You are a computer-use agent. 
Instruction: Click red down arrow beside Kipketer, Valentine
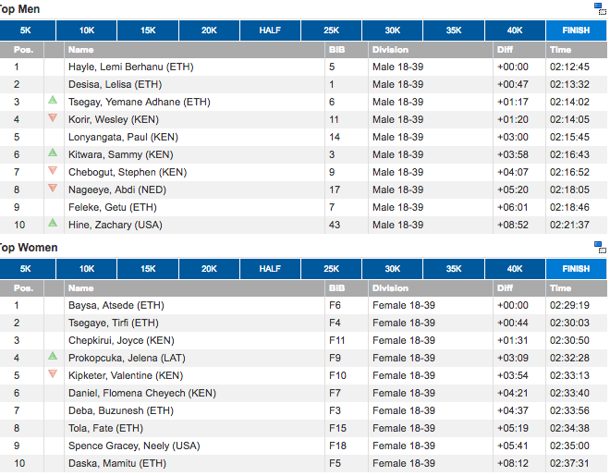[x=53, y=374]
